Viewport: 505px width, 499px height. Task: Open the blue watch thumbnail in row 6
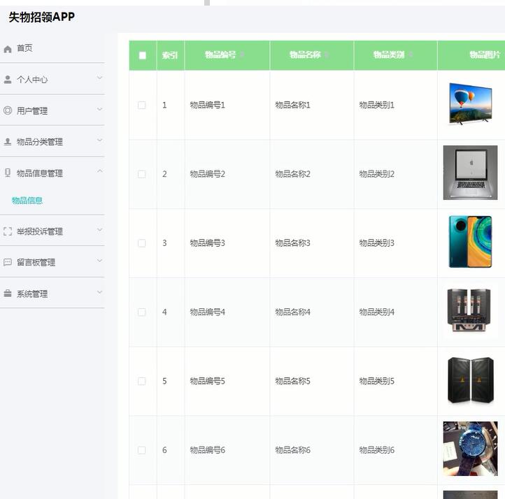click(x=470, y=449)
